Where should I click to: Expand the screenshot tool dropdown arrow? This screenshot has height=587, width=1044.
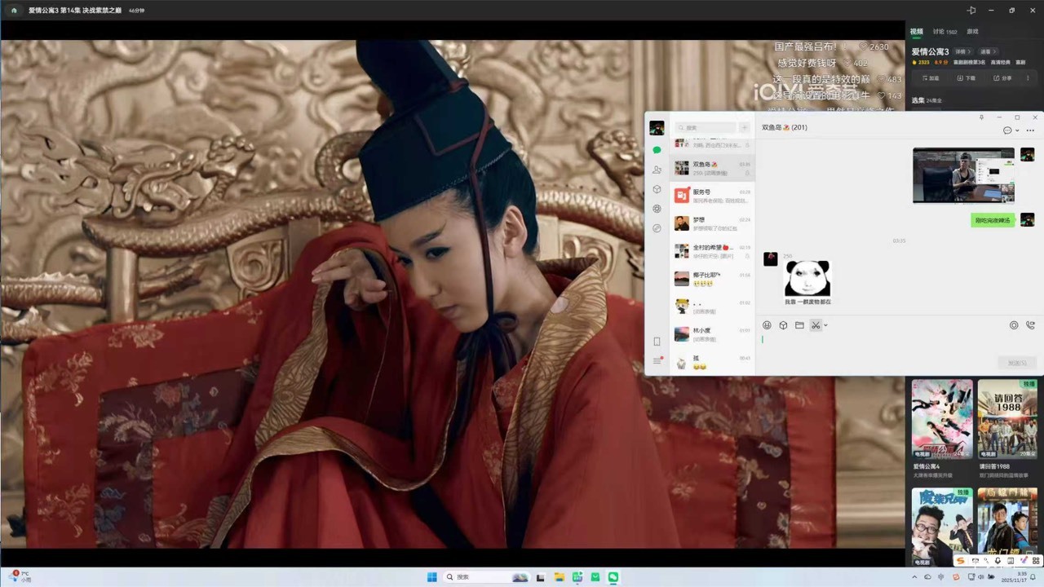(825, 325)
